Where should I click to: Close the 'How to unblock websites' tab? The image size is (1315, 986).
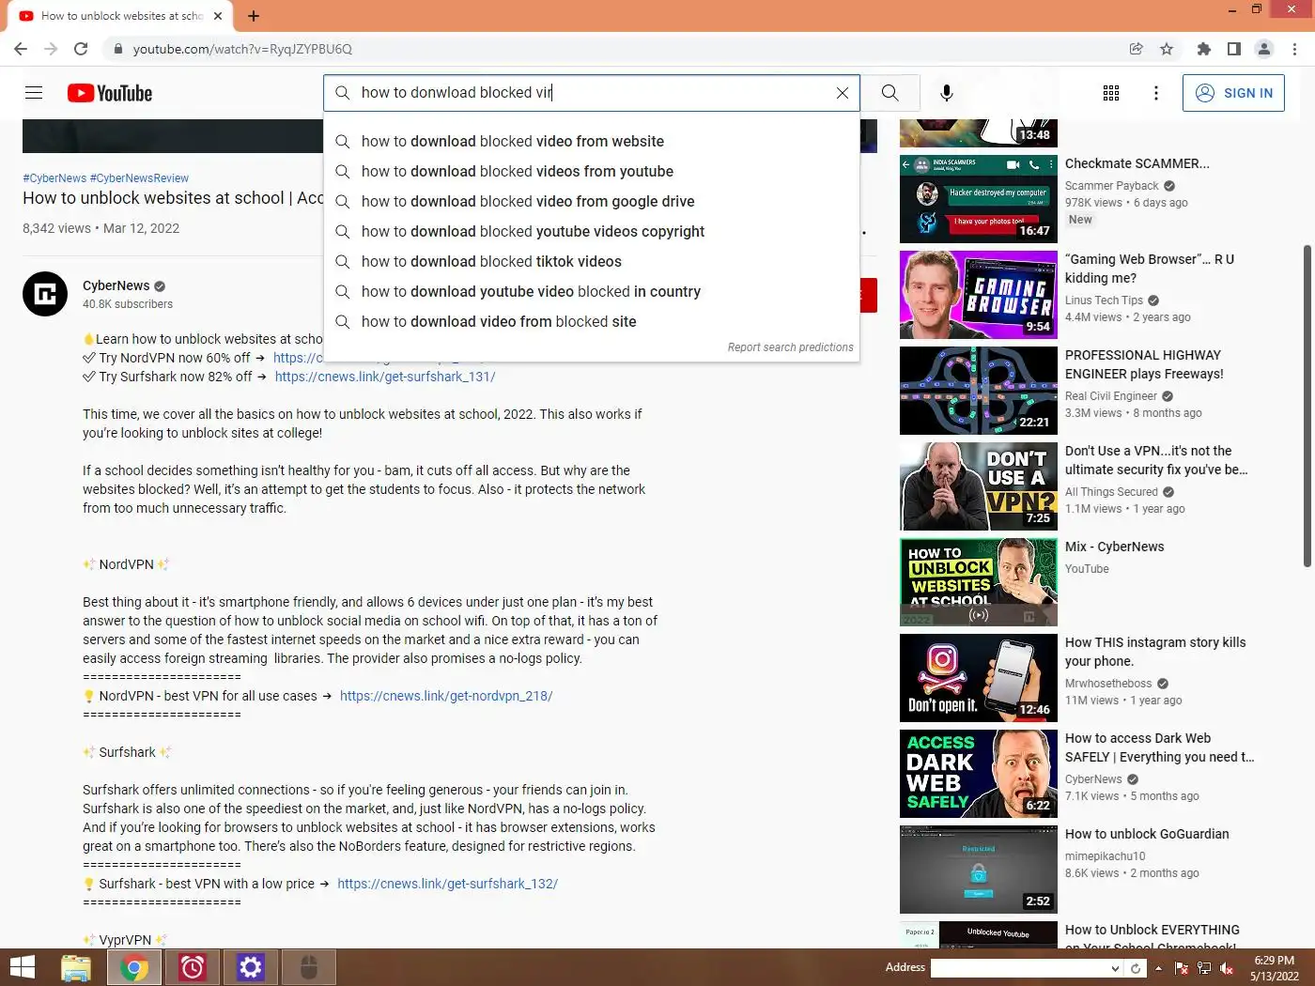(218, 16)
